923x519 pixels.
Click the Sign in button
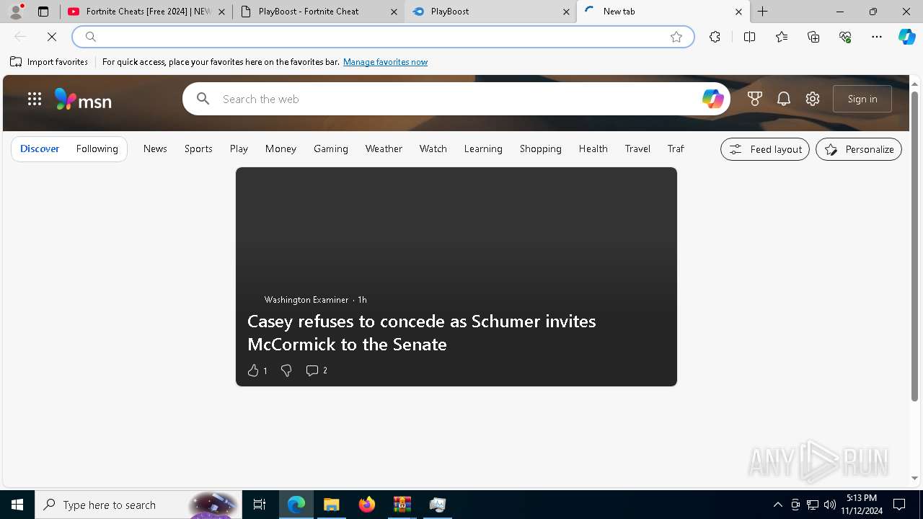coord(862,99)
